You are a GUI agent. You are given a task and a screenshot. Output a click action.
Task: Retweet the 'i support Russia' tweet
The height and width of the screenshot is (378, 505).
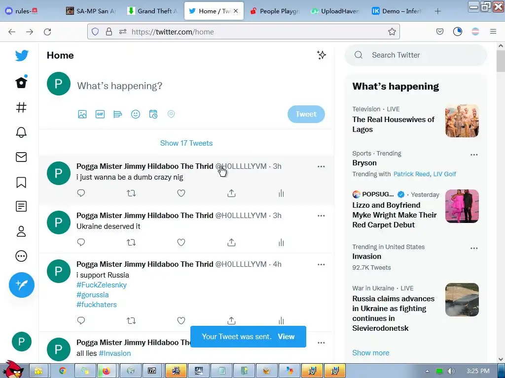(x=131, y=320)
